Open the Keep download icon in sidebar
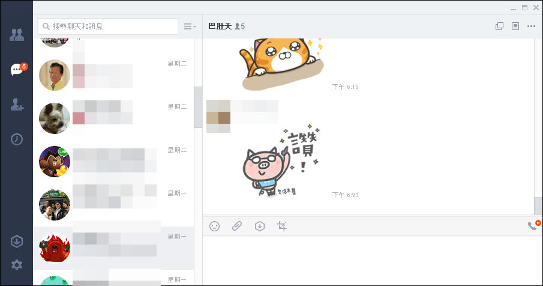Screen dimensions: 543x286 [17, 242]
